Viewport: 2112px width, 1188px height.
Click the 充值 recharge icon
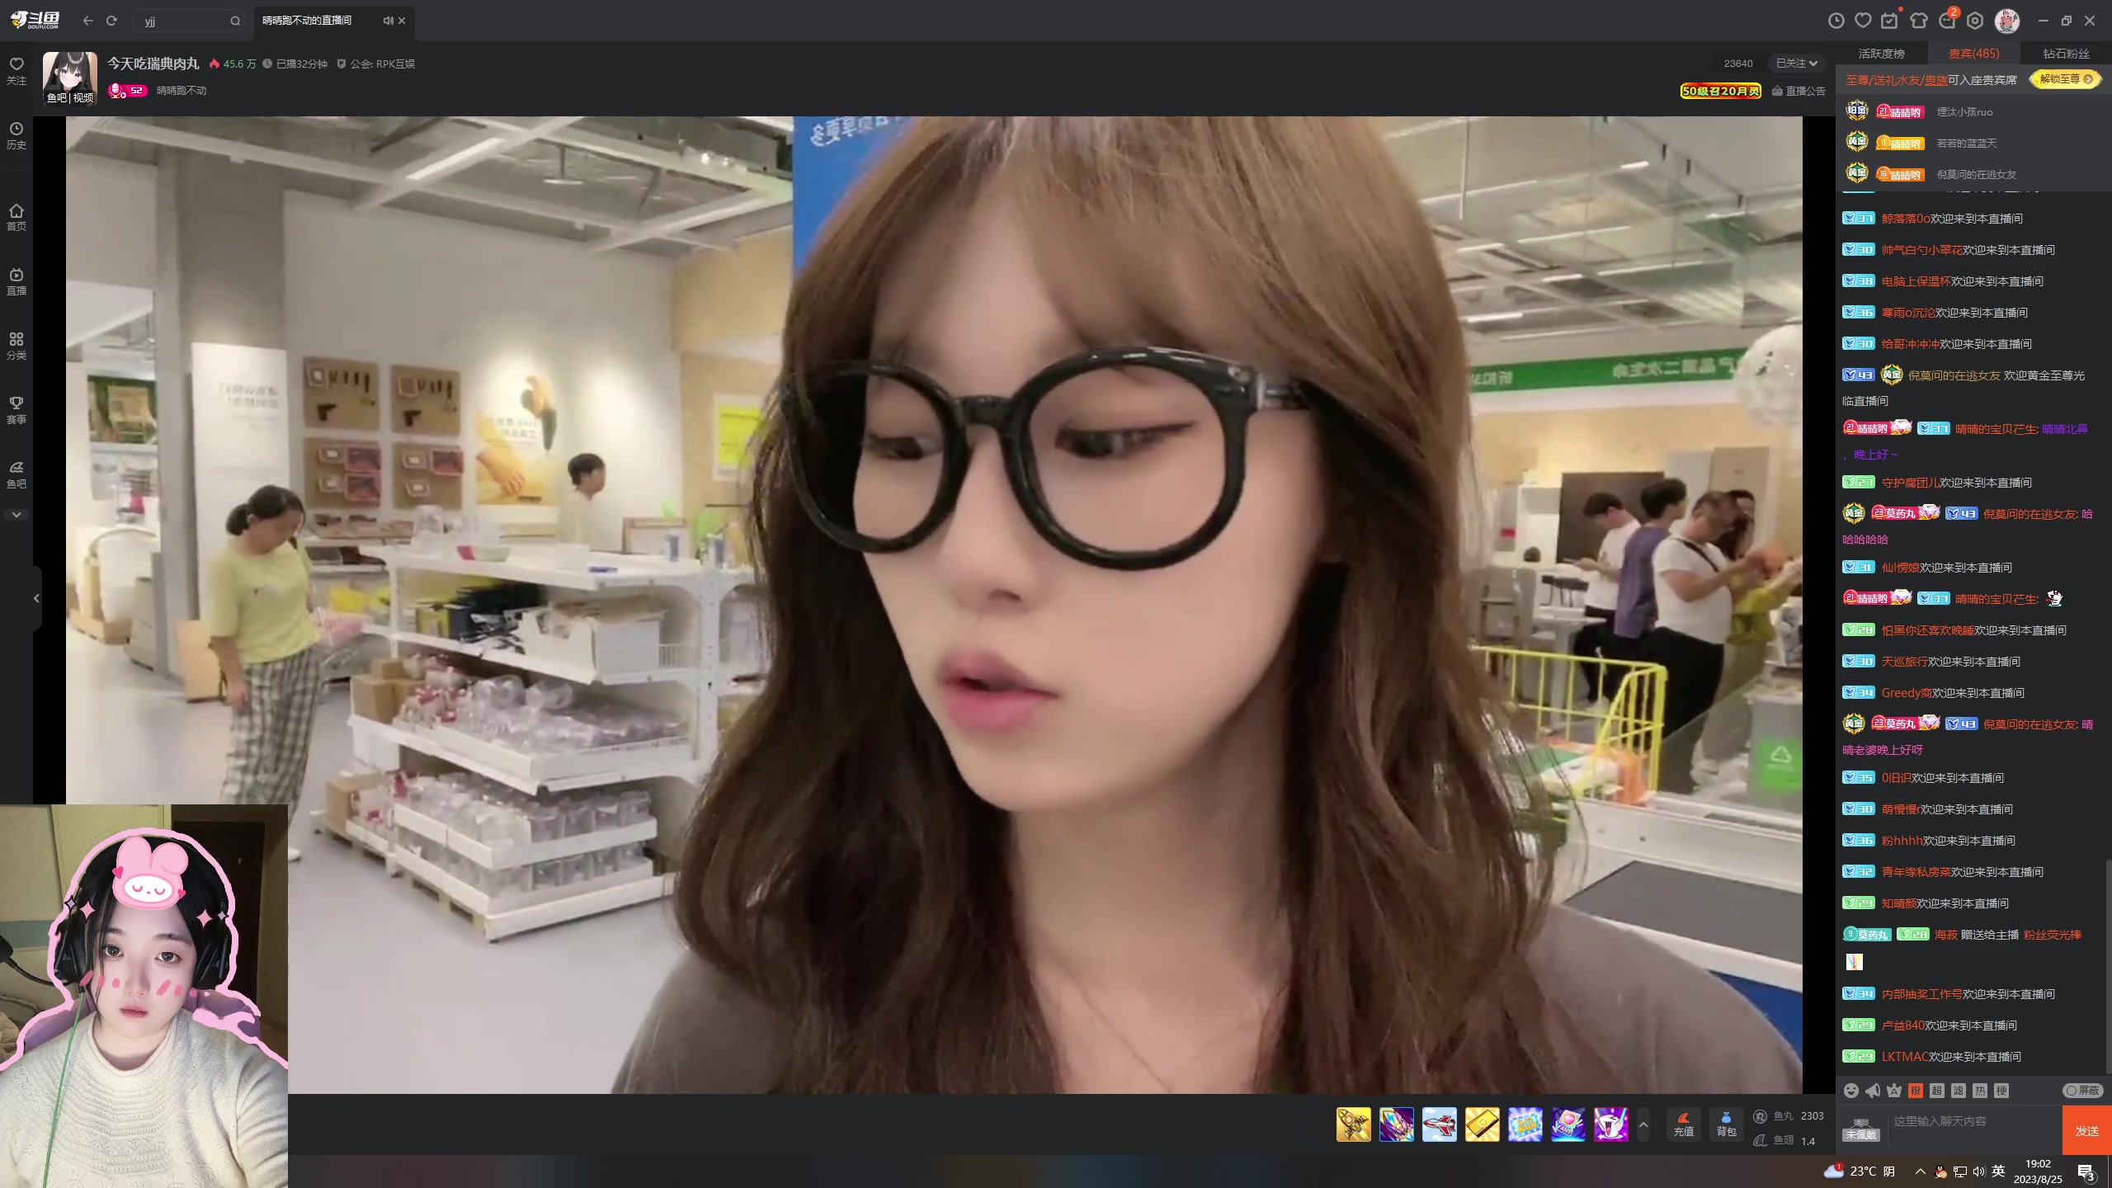pos(1683,1124)
